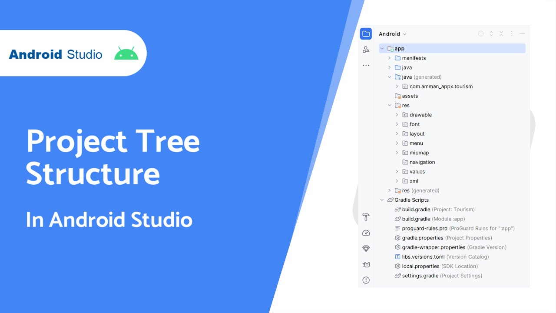Open project panel options vertical dots
Viewport: 556px width, 313px height.
(x=512, y=34)
